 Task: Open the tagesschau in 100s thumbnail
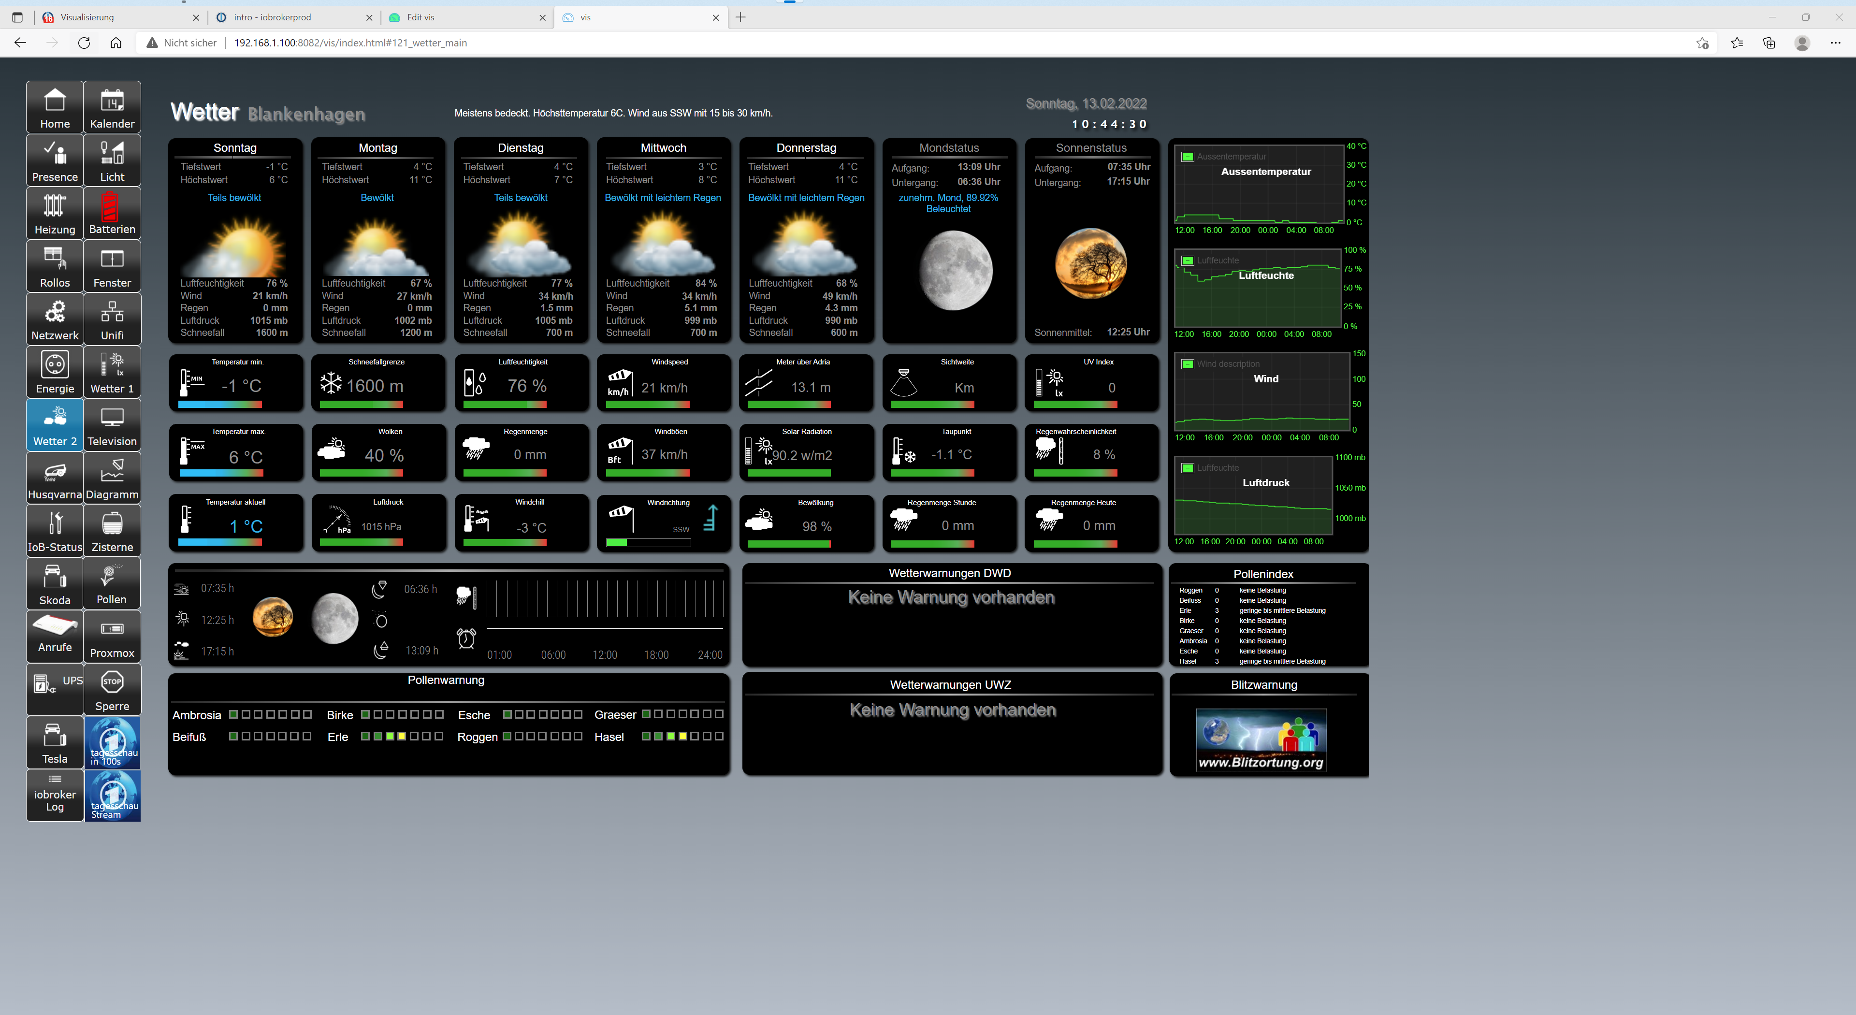(x=113, y=742)
